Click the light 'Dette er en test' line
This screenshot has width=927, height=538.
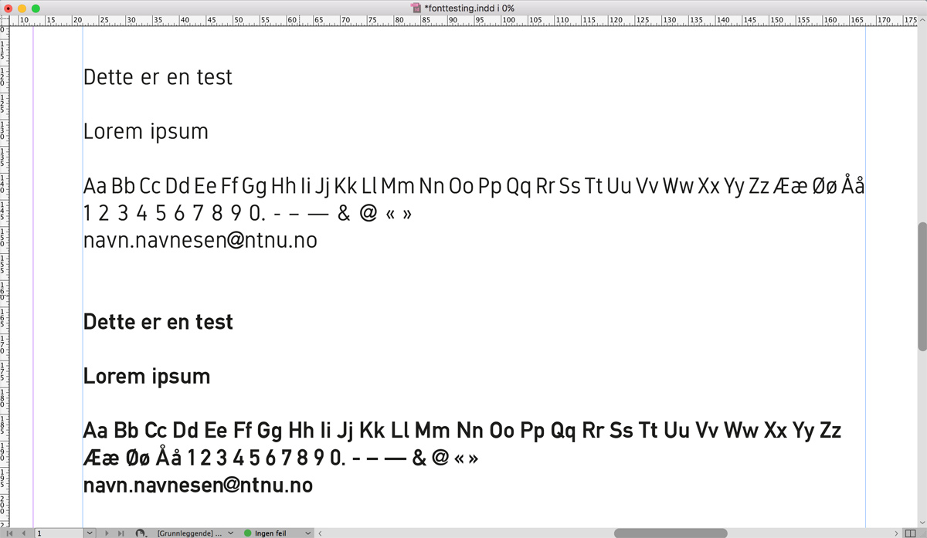(158, 77)
